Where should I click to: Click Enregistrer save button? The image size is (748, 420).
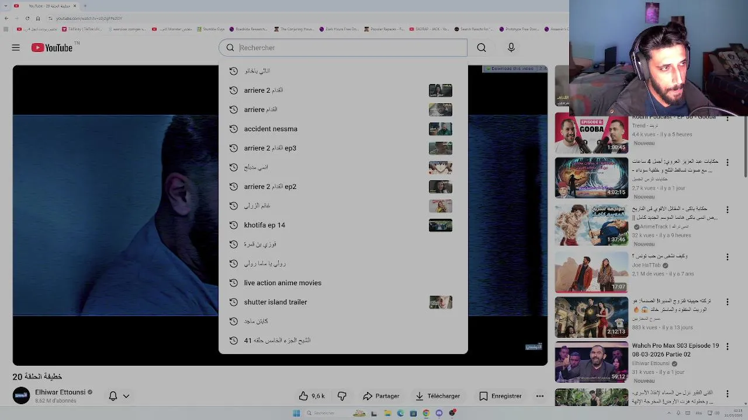(x=500, y=396)
